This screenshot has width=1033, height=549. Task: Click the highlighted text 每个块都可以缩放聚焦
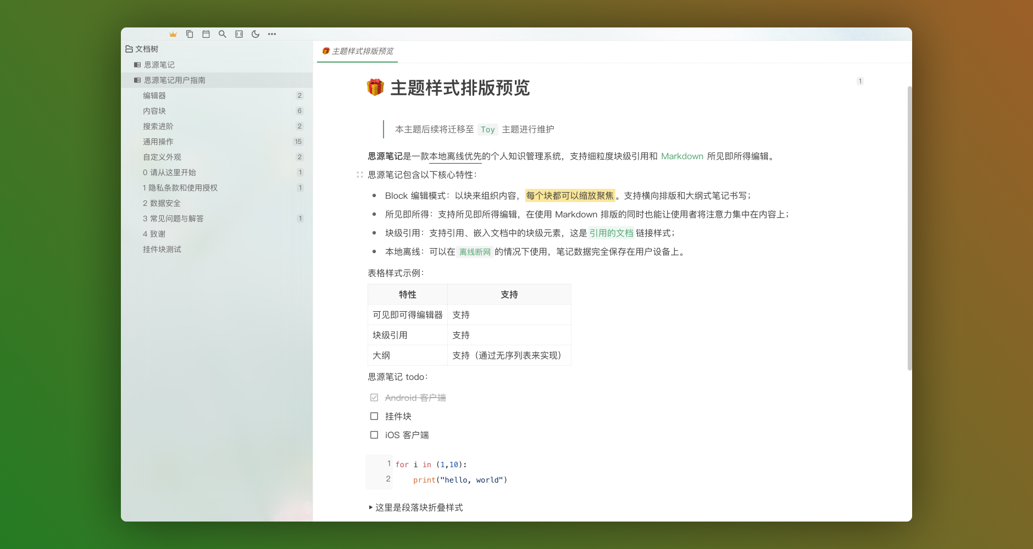570,195
